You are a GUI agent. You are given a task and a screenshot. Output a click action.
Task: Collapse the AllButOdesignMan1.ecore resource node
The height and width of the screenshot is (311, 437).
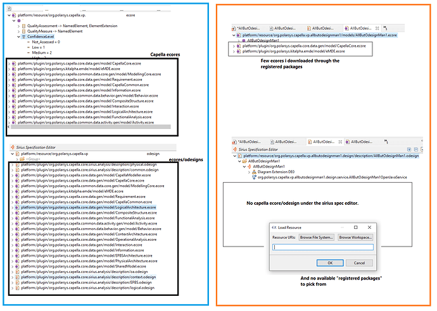point(234,35)
